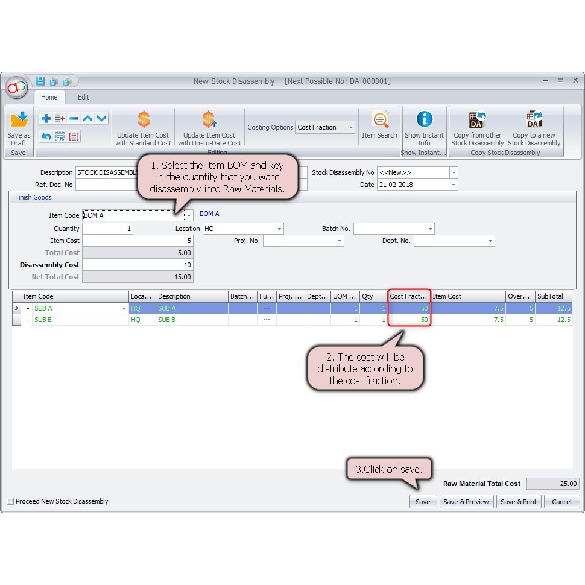Click Update Item Cost with Standard Cost
This screenshot has height=585, width=585.
point(144,128)
